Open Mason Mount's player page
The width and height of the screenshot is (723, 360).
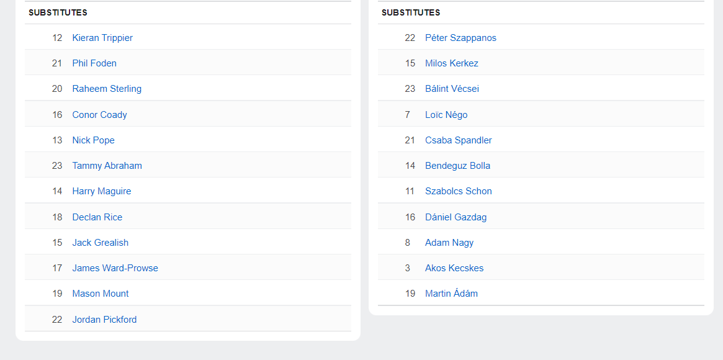coord(101,294)
